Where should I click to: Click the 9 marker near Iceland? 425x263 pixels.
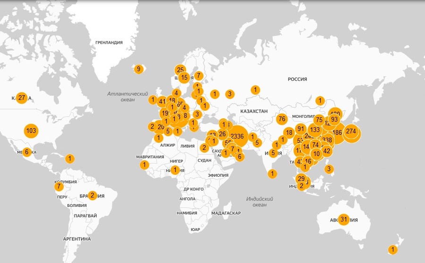pos(138,69)
